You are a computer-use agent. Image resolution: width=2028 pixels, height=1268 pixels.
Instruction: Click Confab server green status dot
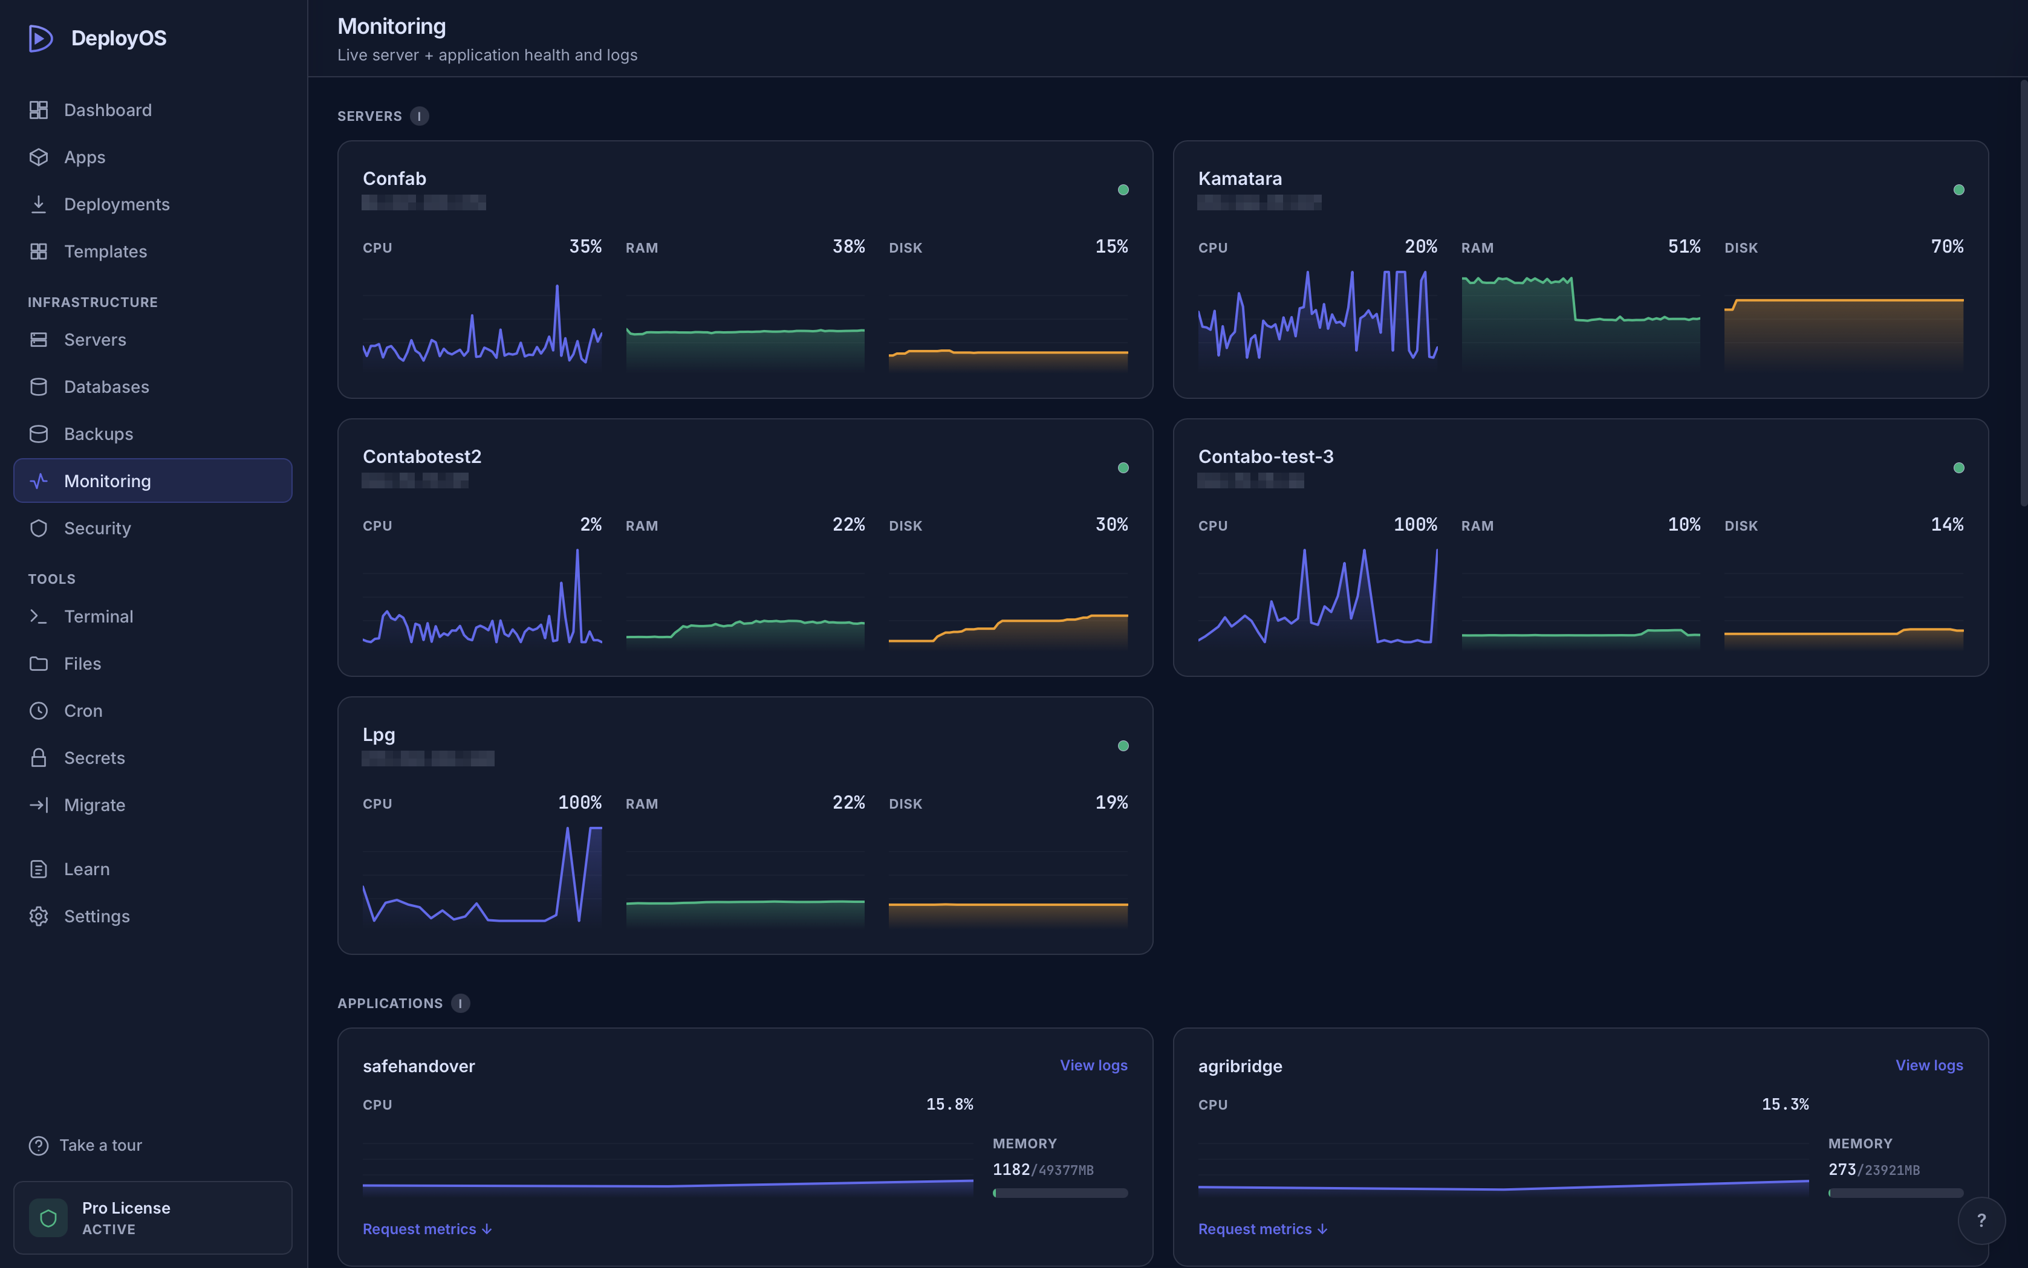1123,190
